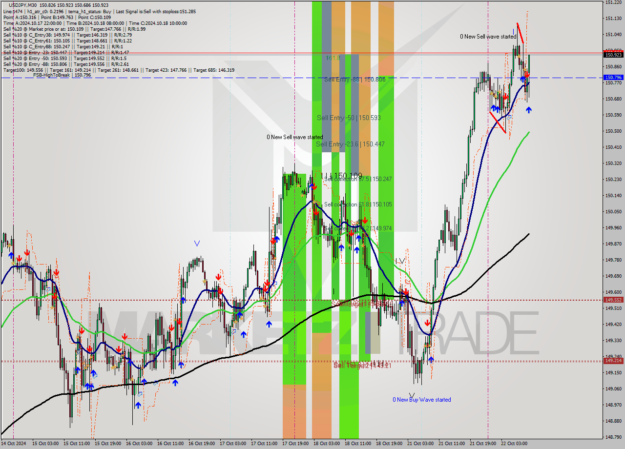Screen dimensions: 625x449
Task: Click the 'Sell %10 @ C_Entry61: 150.105' line
Action: (67, 41)
